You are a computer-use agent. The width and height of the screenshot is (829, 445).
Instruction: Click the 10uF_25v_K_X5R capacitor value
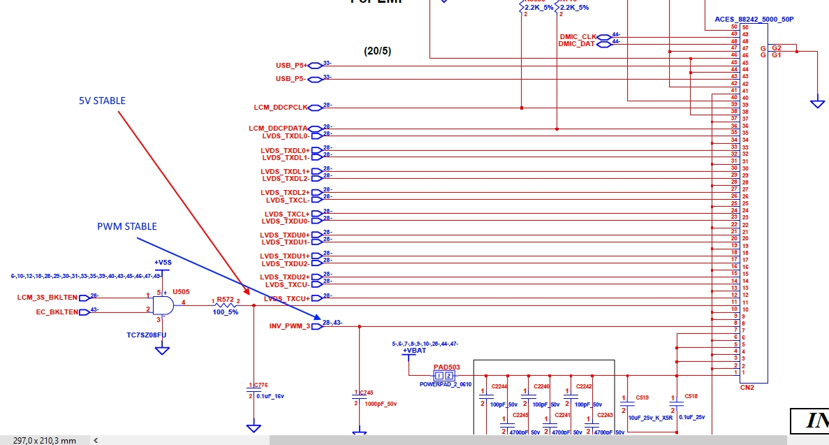(650, 418)
